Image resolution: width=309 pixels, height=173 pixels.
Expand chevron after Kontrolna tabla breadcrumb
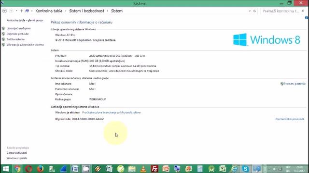pos(66,11)
